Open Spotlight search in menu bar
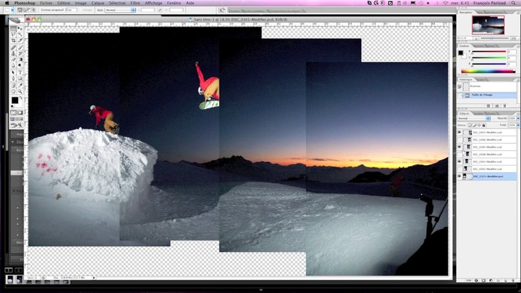 (x=513, y=3)
